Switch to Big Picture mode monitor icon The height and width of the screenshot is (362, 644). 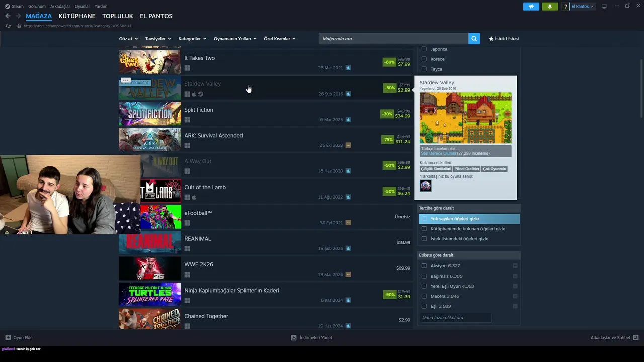click(604, 6)
